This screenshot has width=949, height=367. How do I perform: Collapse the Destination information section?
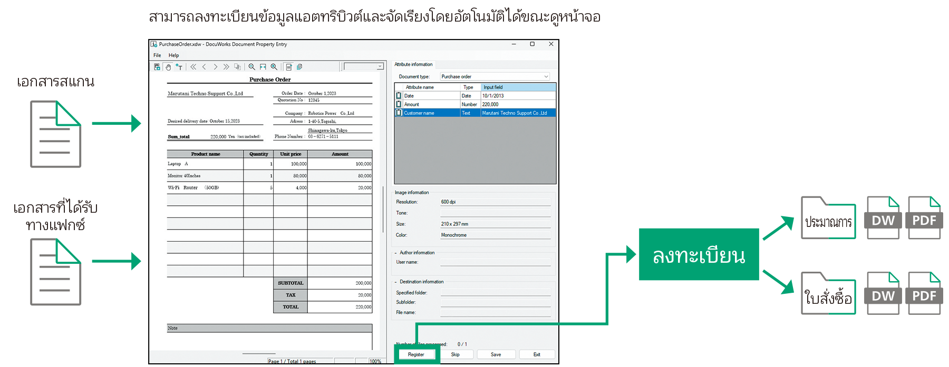[396, 282]
